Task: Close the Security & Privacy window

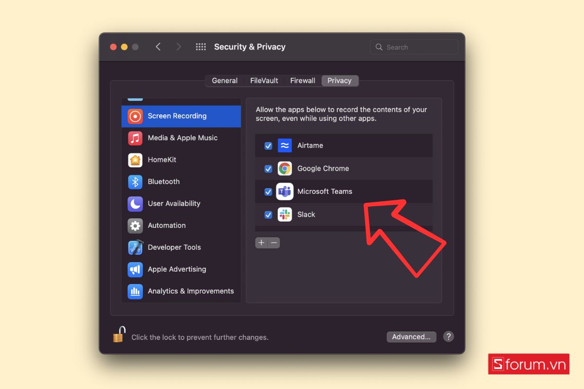Action: coord(113,47)
